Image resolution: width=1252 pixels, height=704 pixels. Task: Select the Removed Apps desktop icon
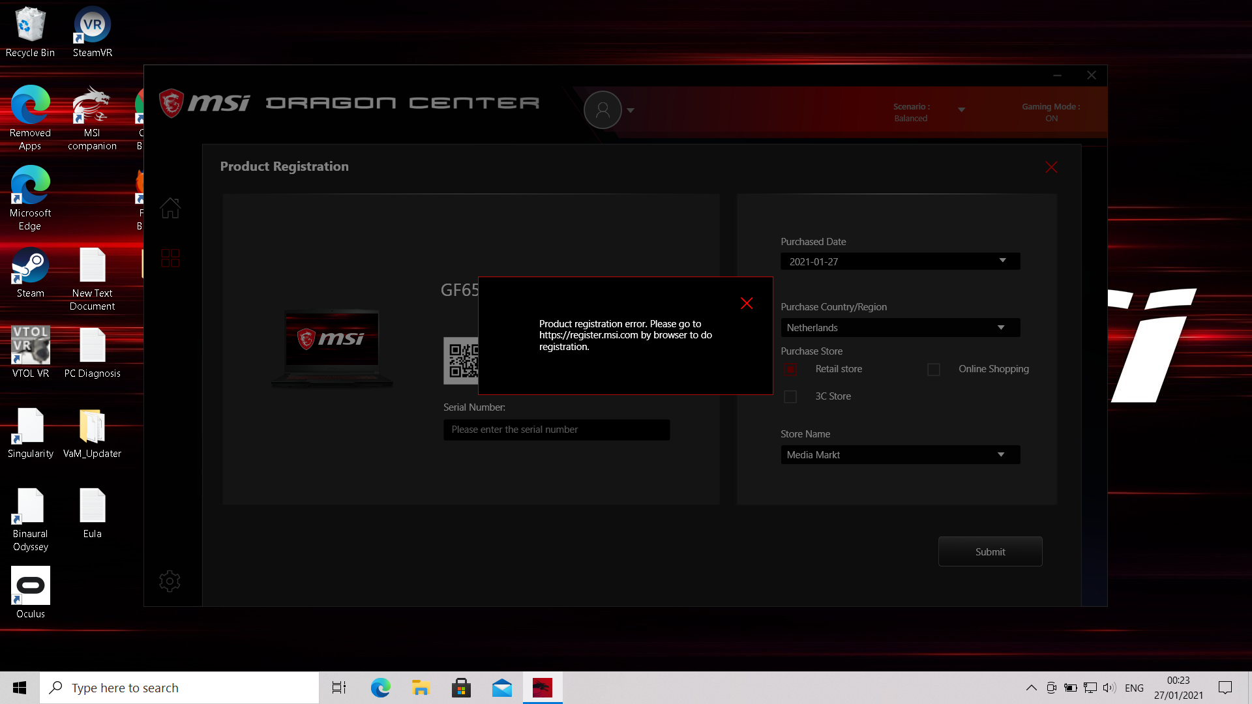point(30,119)
